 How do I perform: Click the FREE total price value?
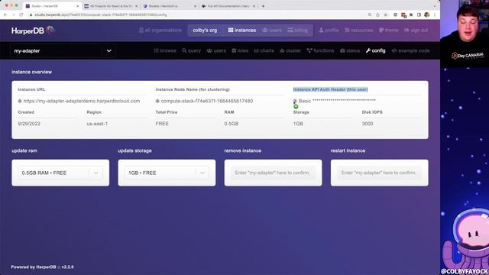(x=162, y=124)
